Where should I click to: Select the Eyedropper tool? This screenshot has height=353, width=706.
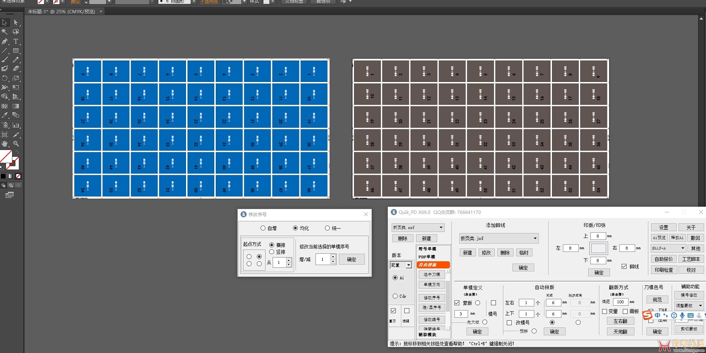pyautogui.click(x=5, y=115)
